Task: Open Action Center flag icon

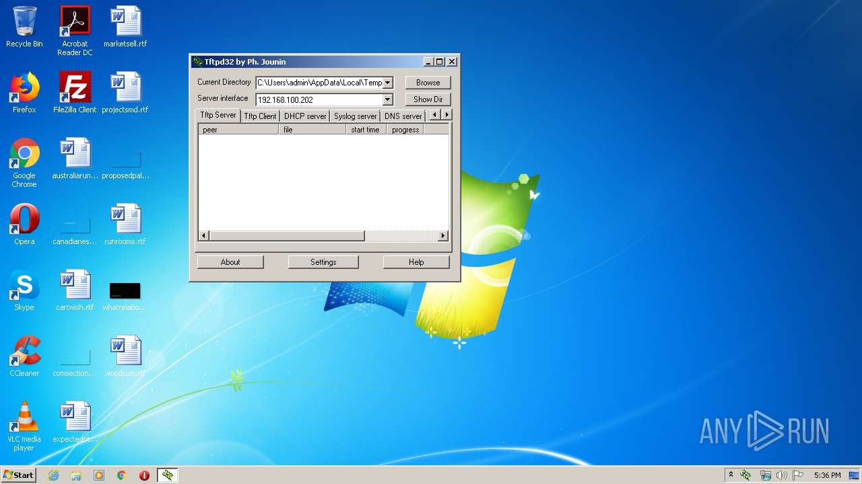Action: click(x=798, y=475)
